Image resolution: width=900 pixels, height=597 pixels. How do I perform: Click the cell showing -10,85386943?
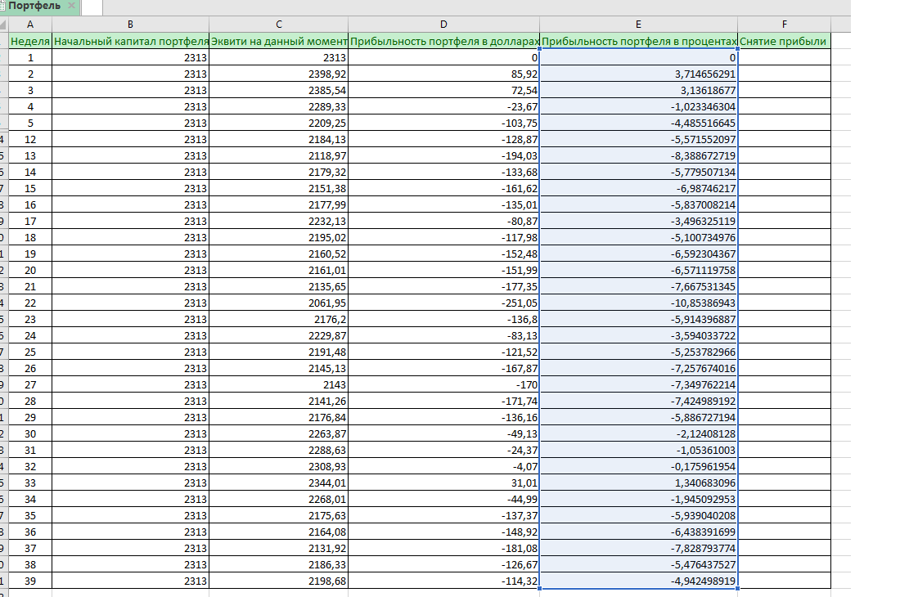(638, 303)
